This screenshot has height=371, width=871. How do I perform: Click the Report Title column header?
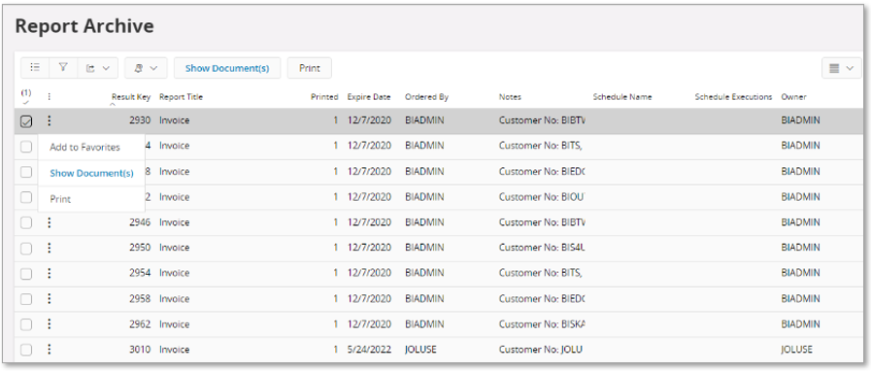(x=181, y=97)
